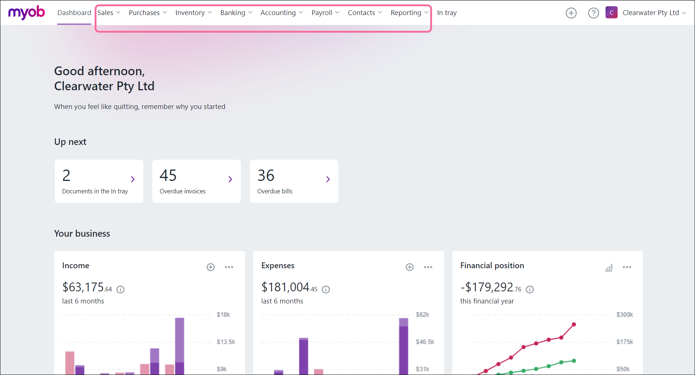Click the Income card title
This screenshot has height=375, width=695.
coord(76,266)
